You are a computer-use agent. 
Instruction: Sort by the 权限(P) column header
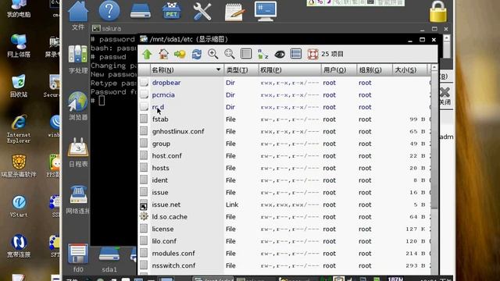[x=290, y=69]
